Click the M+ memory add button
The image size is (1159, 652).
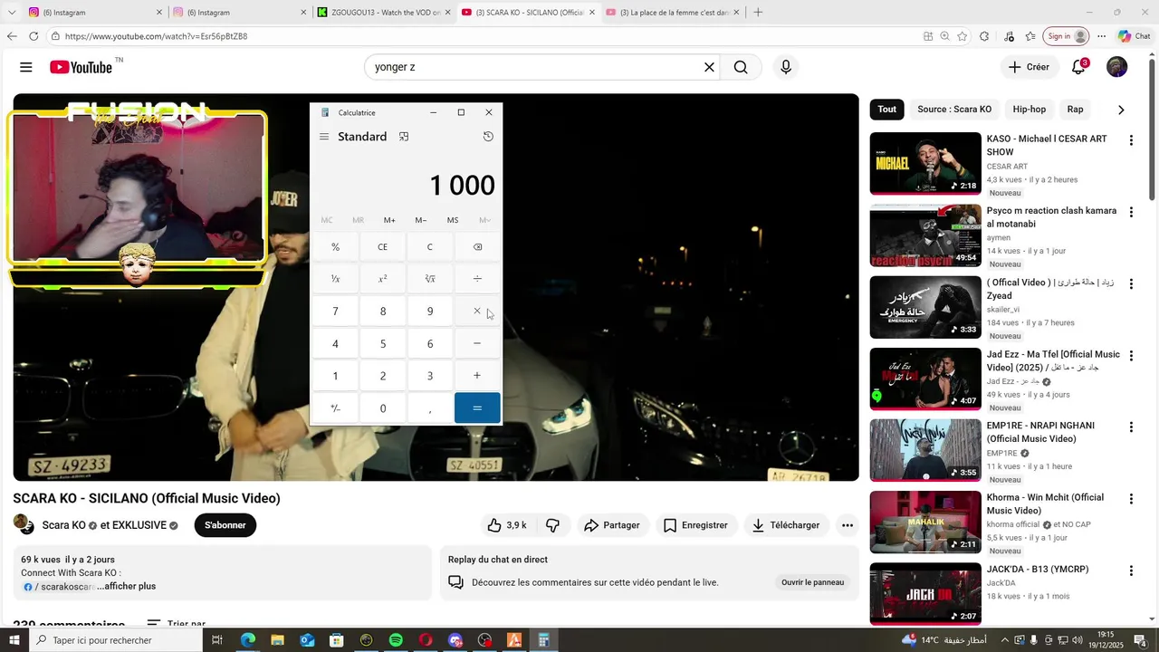(x=389, y=220)
